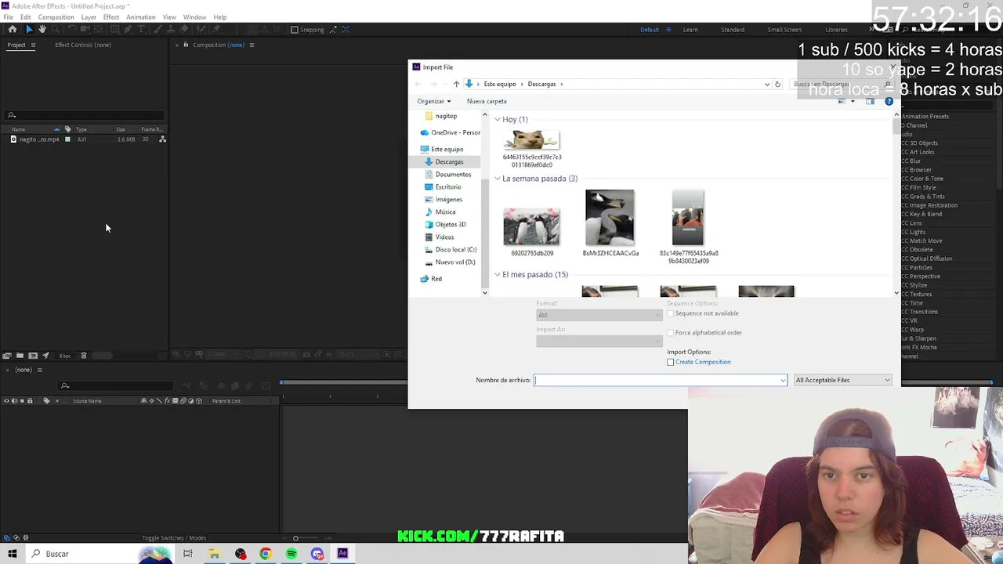
Task: Click the flowchart icon next to nagito footage
Action: tap(162, 139)
